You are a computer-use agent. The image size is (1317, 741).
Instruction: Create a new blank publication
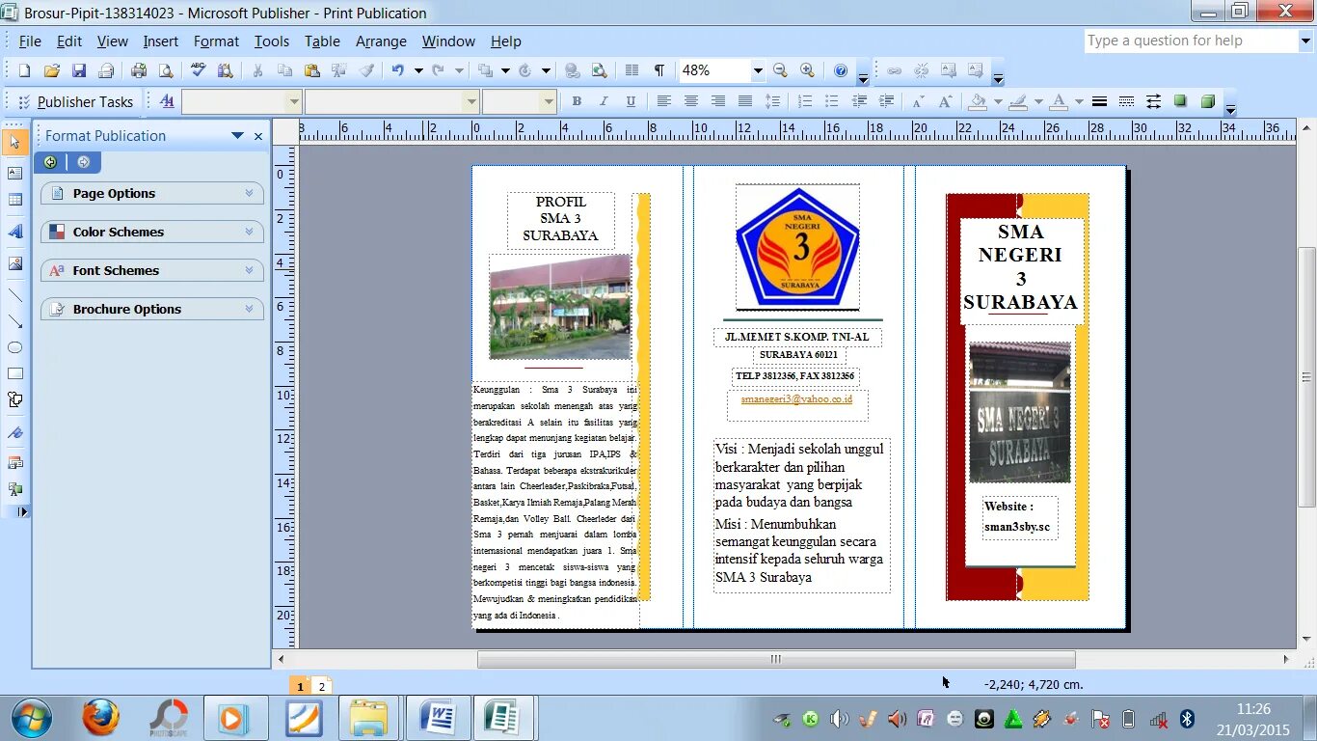25,70
